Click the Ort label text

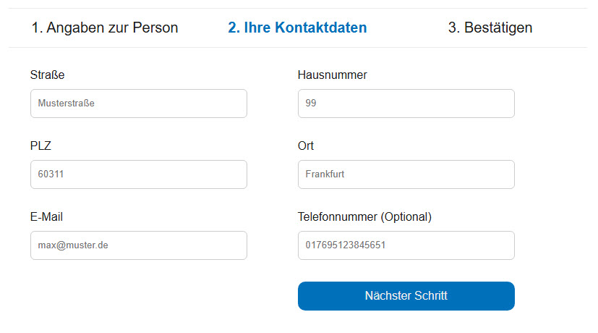tap(306, 146)
